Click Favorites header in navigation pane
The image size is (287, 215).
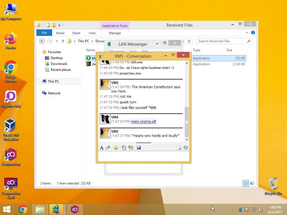[x=54, y=52]
